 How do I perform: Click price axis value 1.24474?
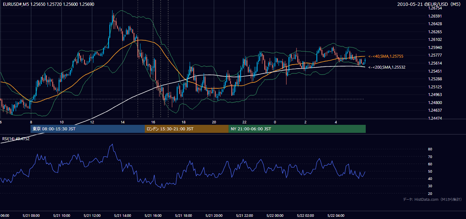(435, 118)
